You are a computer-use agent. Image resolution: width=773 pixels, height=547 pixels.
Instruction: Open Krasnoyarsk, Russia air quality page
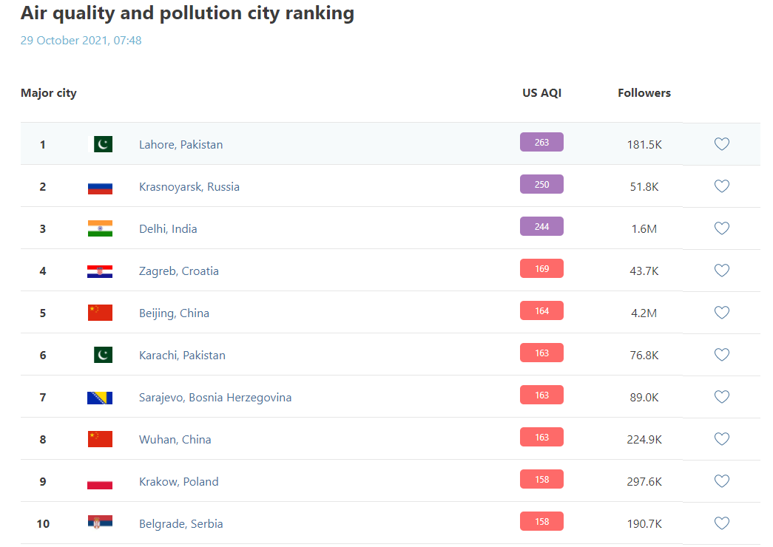click(189, 187)
